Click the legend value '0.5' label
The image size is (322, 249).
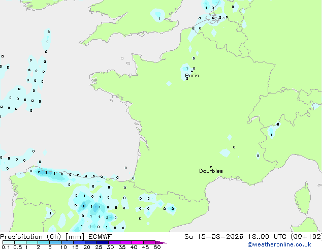coord(18,247)
